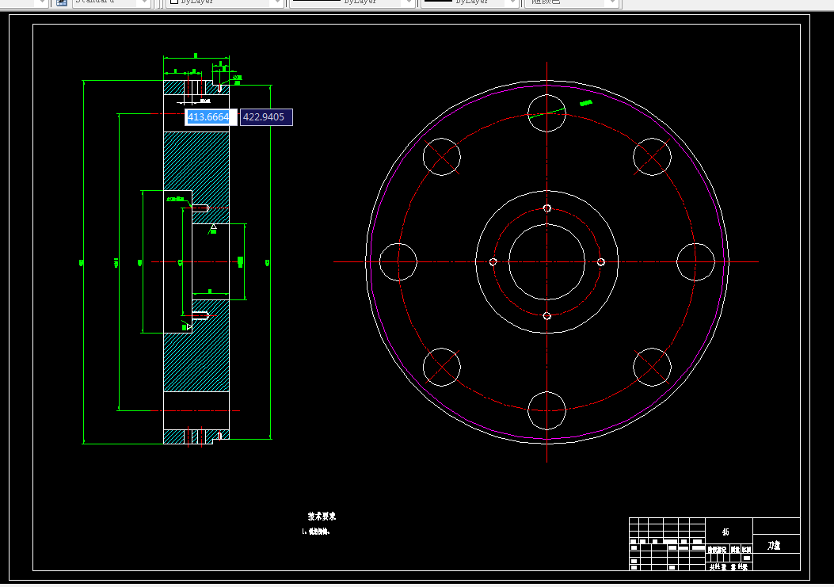Select the lower-right bolt hole with red cross

[x=652, y=368]
